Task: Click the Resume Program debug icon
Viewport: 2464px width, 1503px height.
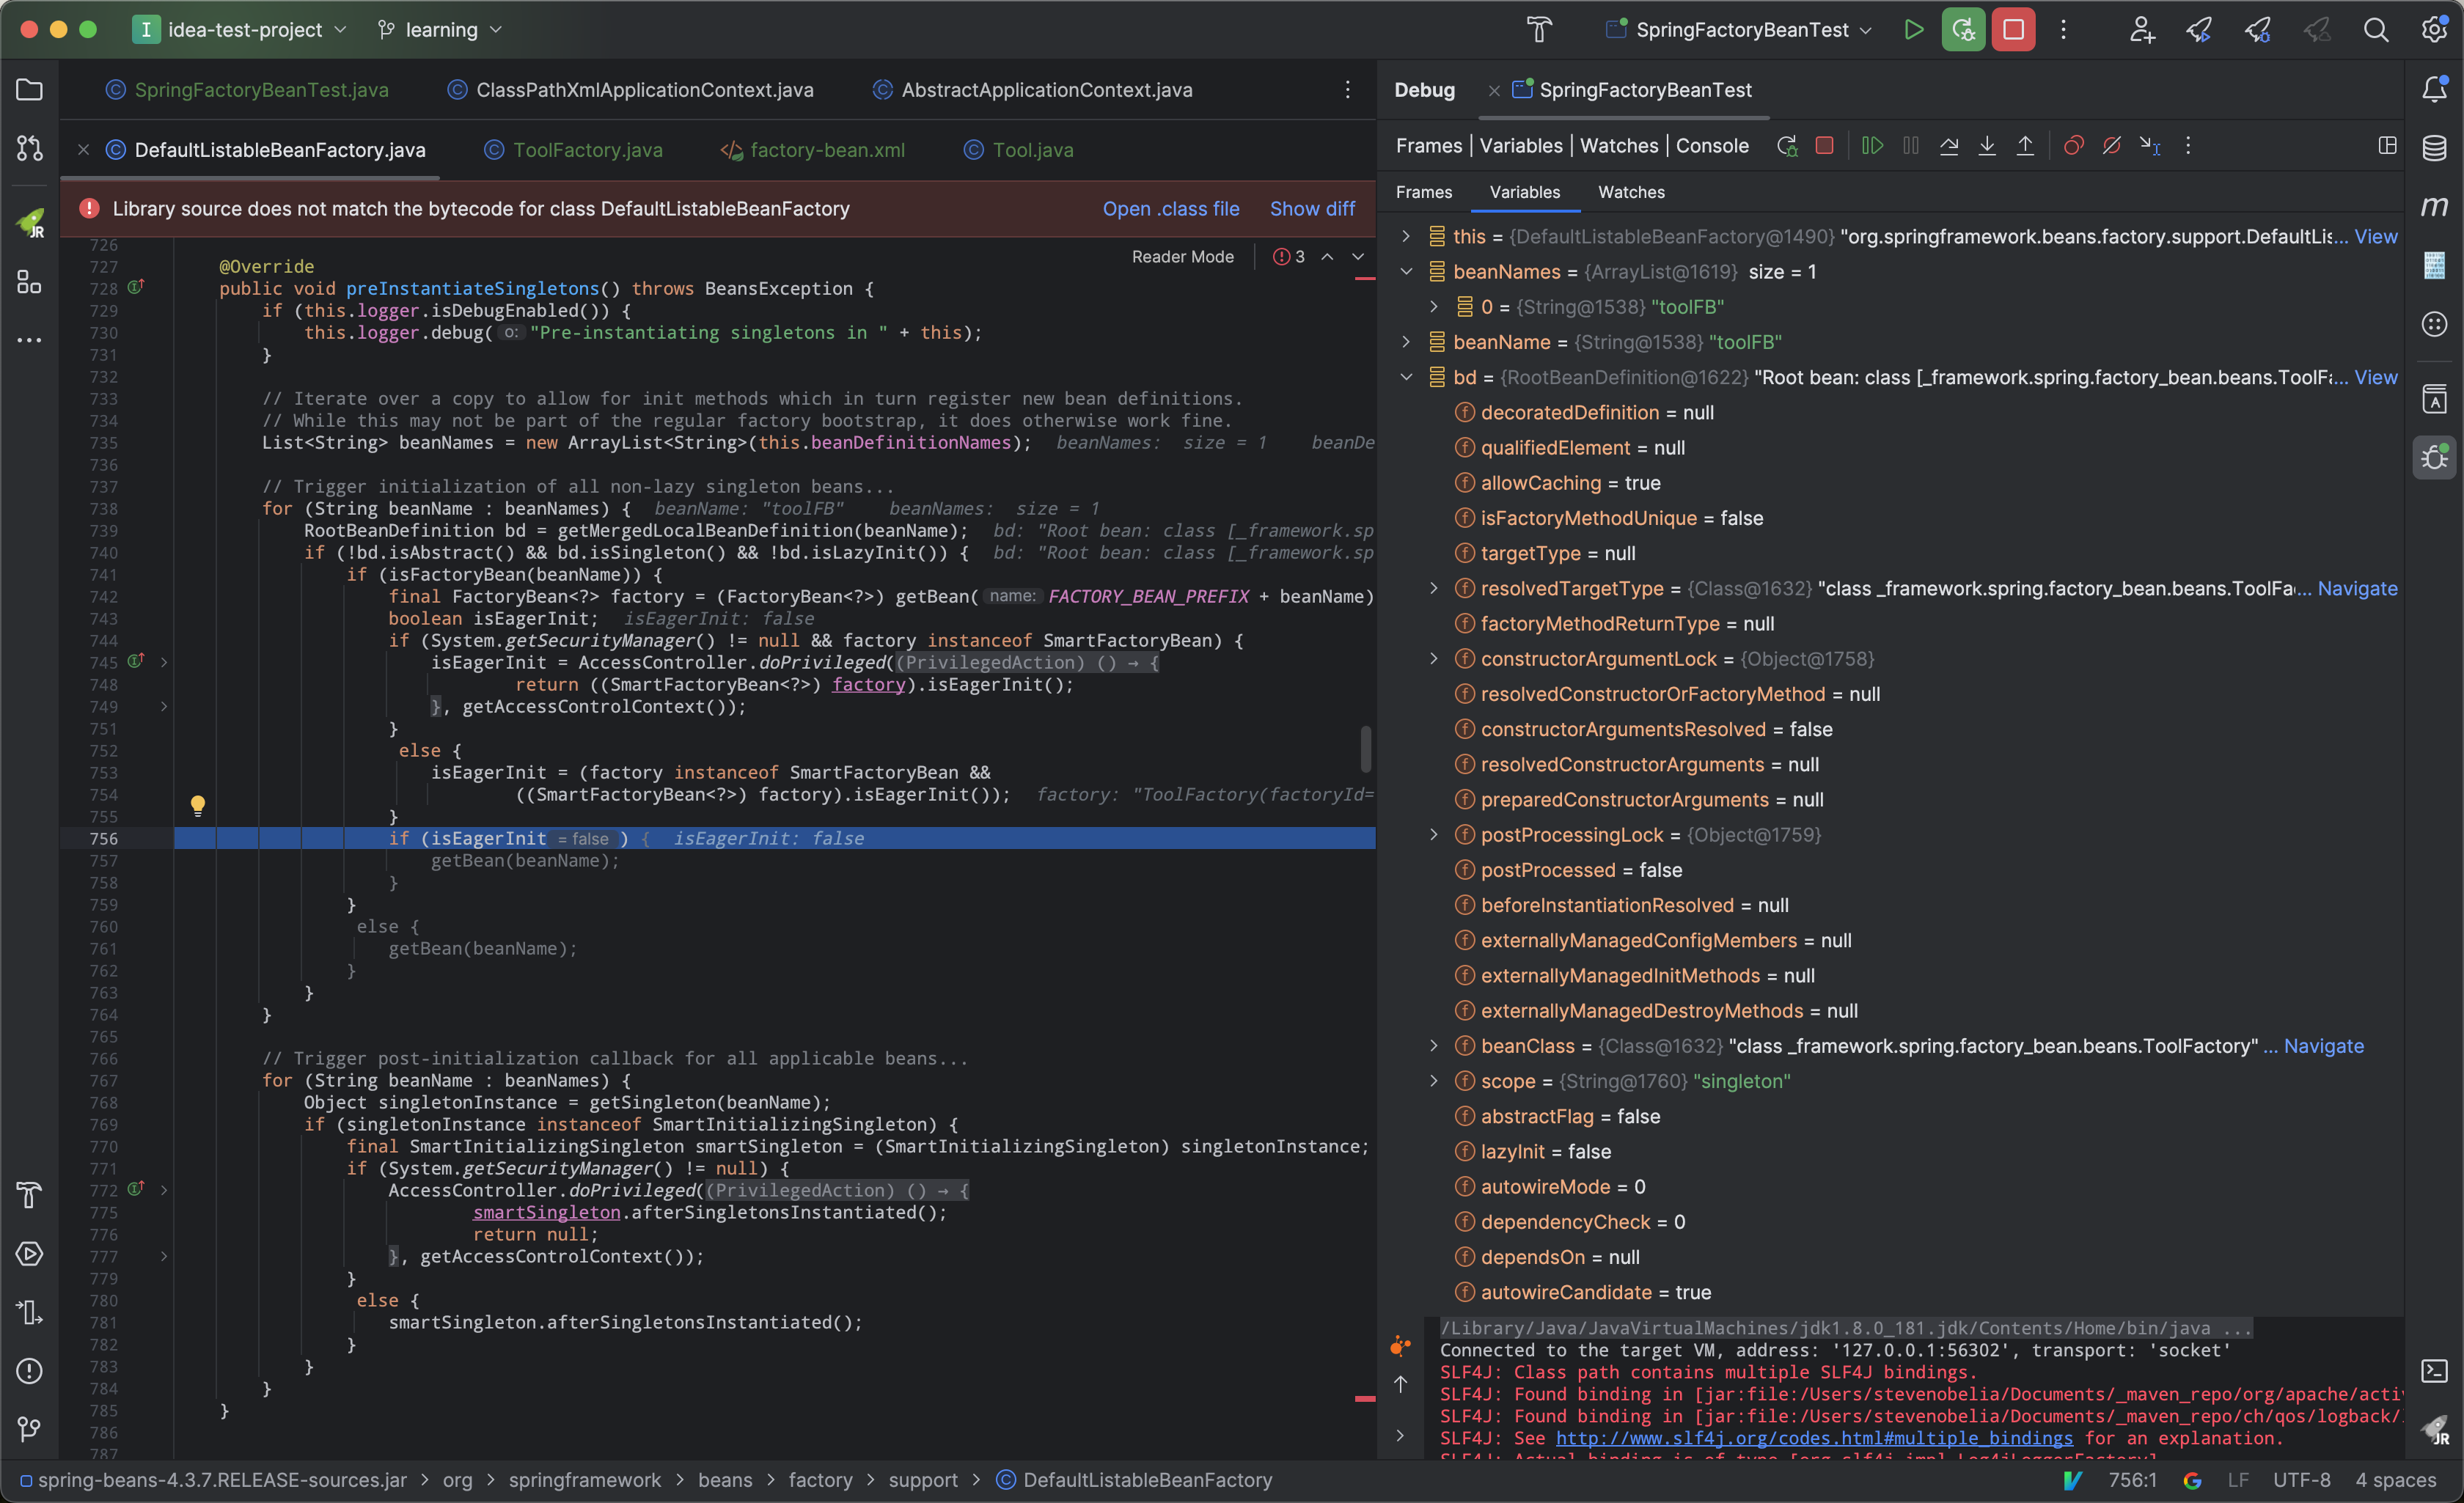Action: (1872, 146)
